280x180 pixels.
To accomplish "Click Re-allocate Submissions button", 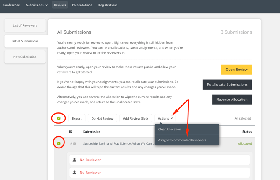I will (x=227, y=85).
